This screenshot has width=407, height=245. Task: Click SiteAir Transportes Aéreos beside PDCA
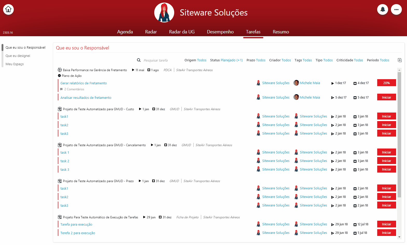[194, 70]
